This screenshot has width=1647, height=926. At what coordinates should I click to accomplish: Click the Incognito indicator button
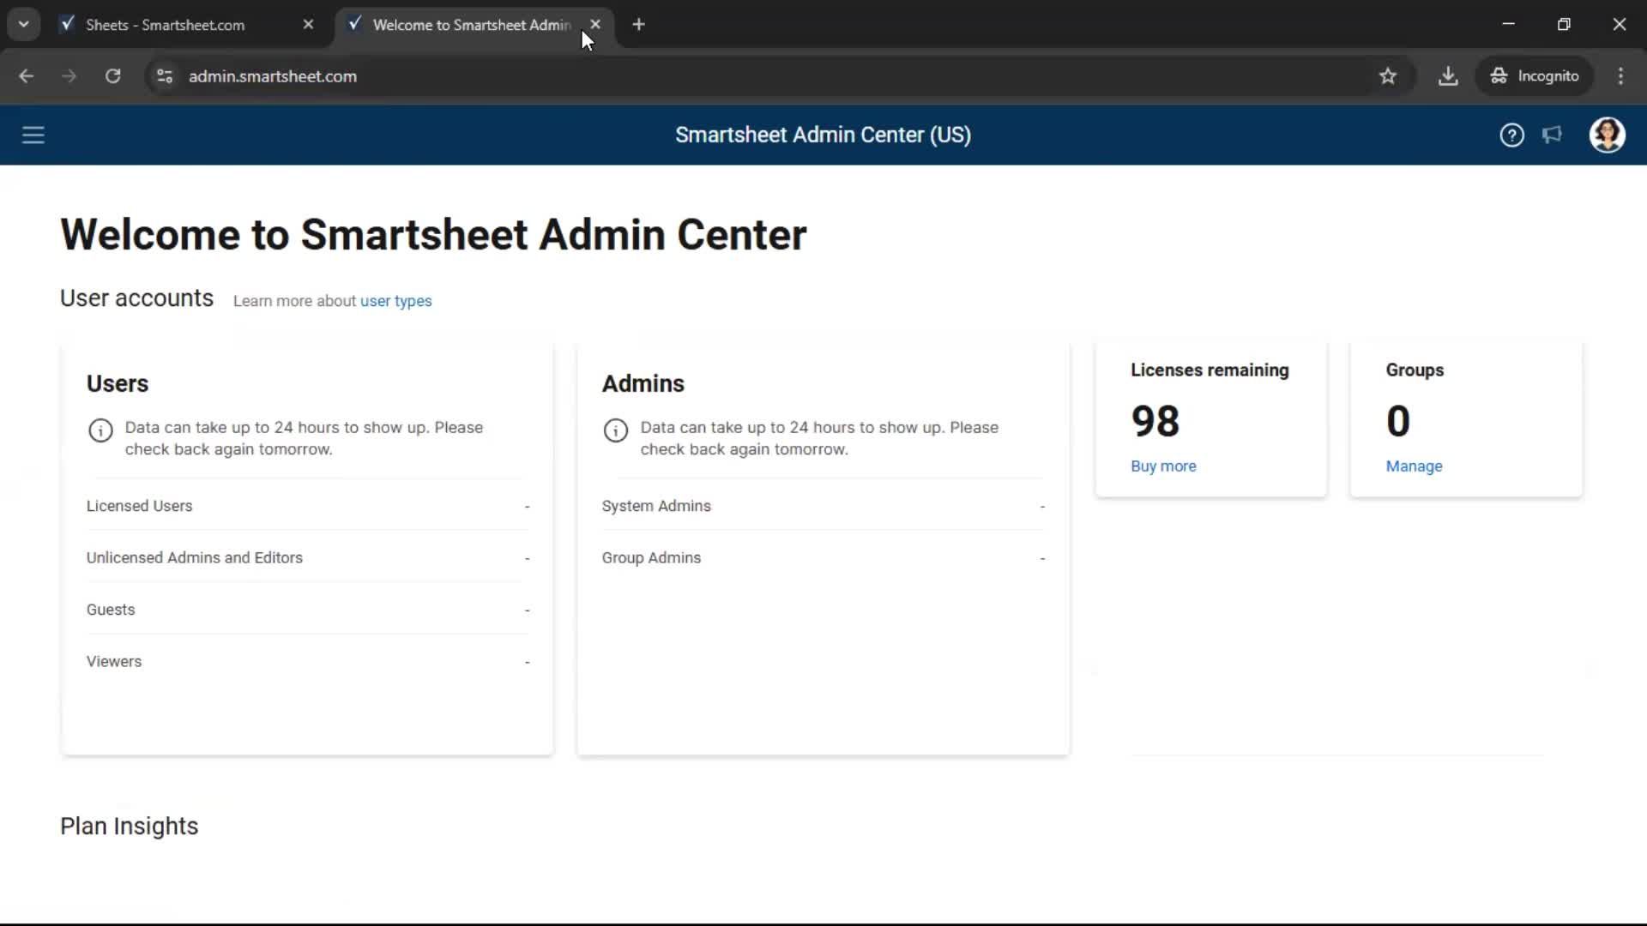[x=1535, y=76]
